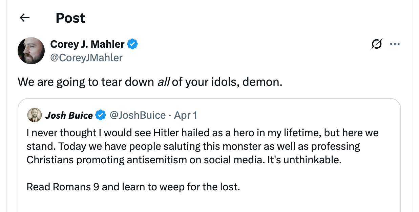This screenshot has height=212, width=419.
Task: Click the blank area below the quoted text
Action: pyautogui.click(x=209, y=203)
